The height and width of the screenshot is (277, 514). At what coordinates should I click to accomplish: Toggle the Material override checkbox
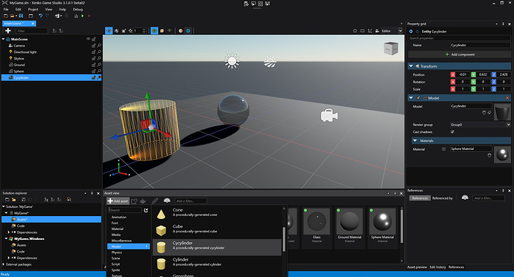pyautogui.click(x=444, y=149)
